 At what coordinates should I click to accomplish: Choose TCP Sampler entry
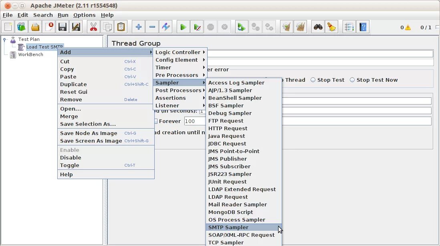click(x=244, y=243)
